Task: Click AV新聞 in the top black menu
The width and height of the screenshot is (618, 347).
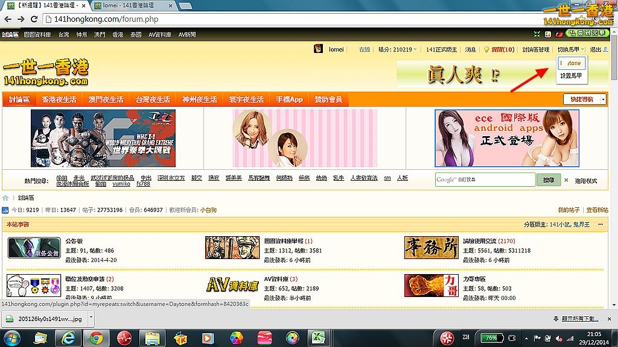Action: [187, 34]
